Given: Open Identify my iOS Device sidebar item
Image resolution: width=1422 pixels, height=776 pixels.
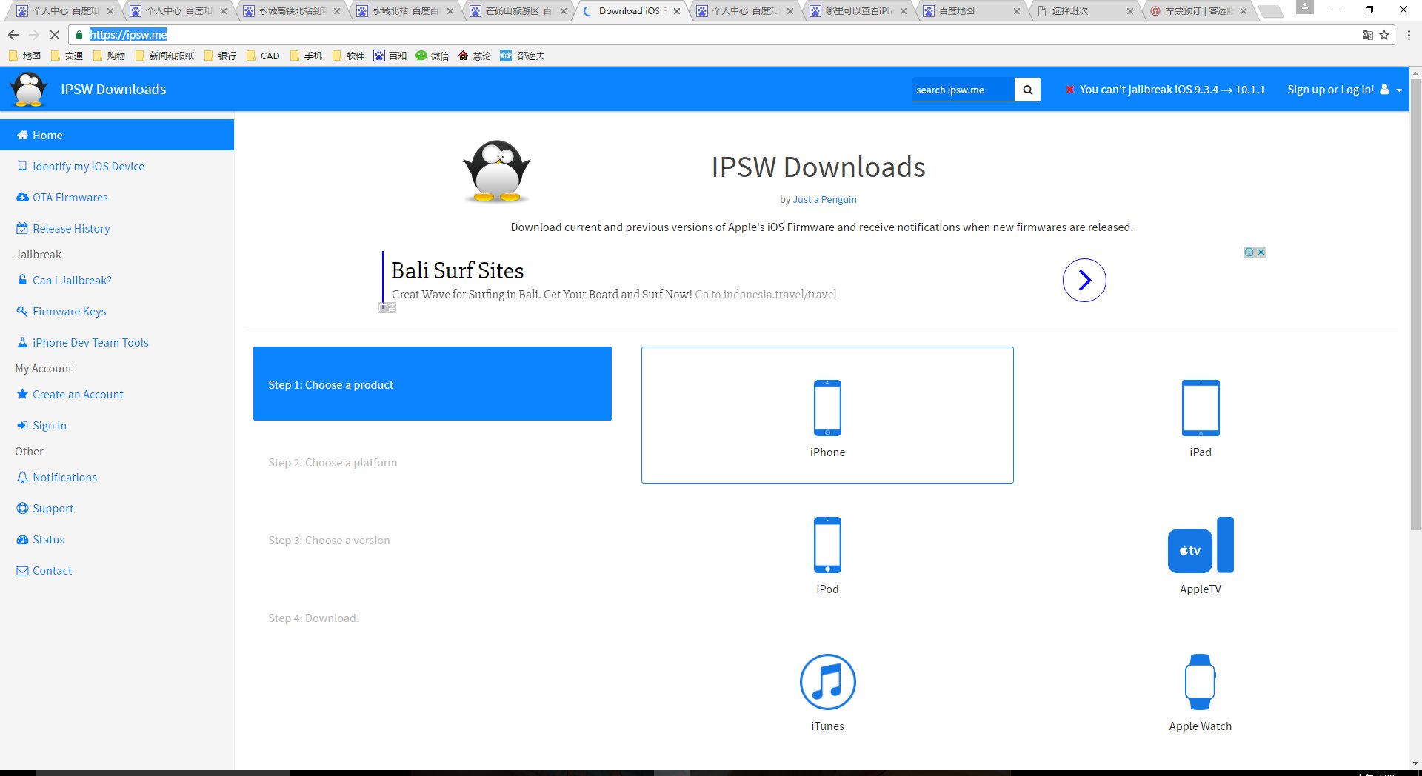Looking at the screenshot, I should tap(88, 167).
